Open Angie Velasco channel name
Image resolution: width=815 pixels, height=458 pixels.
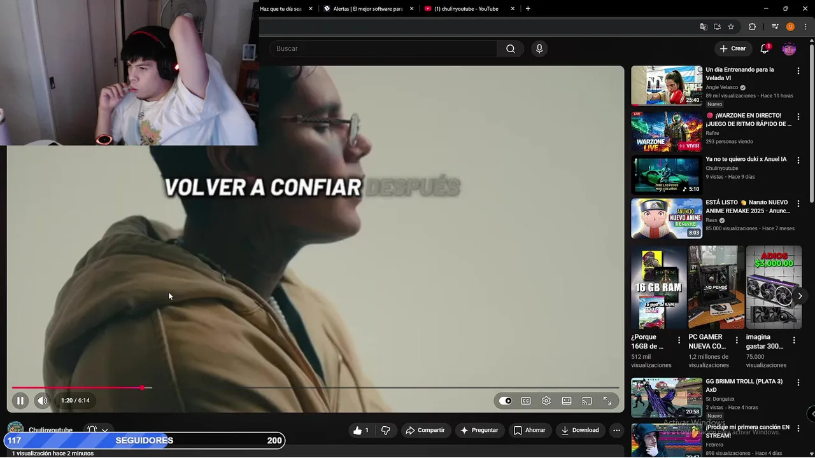[x=721, y=87]
